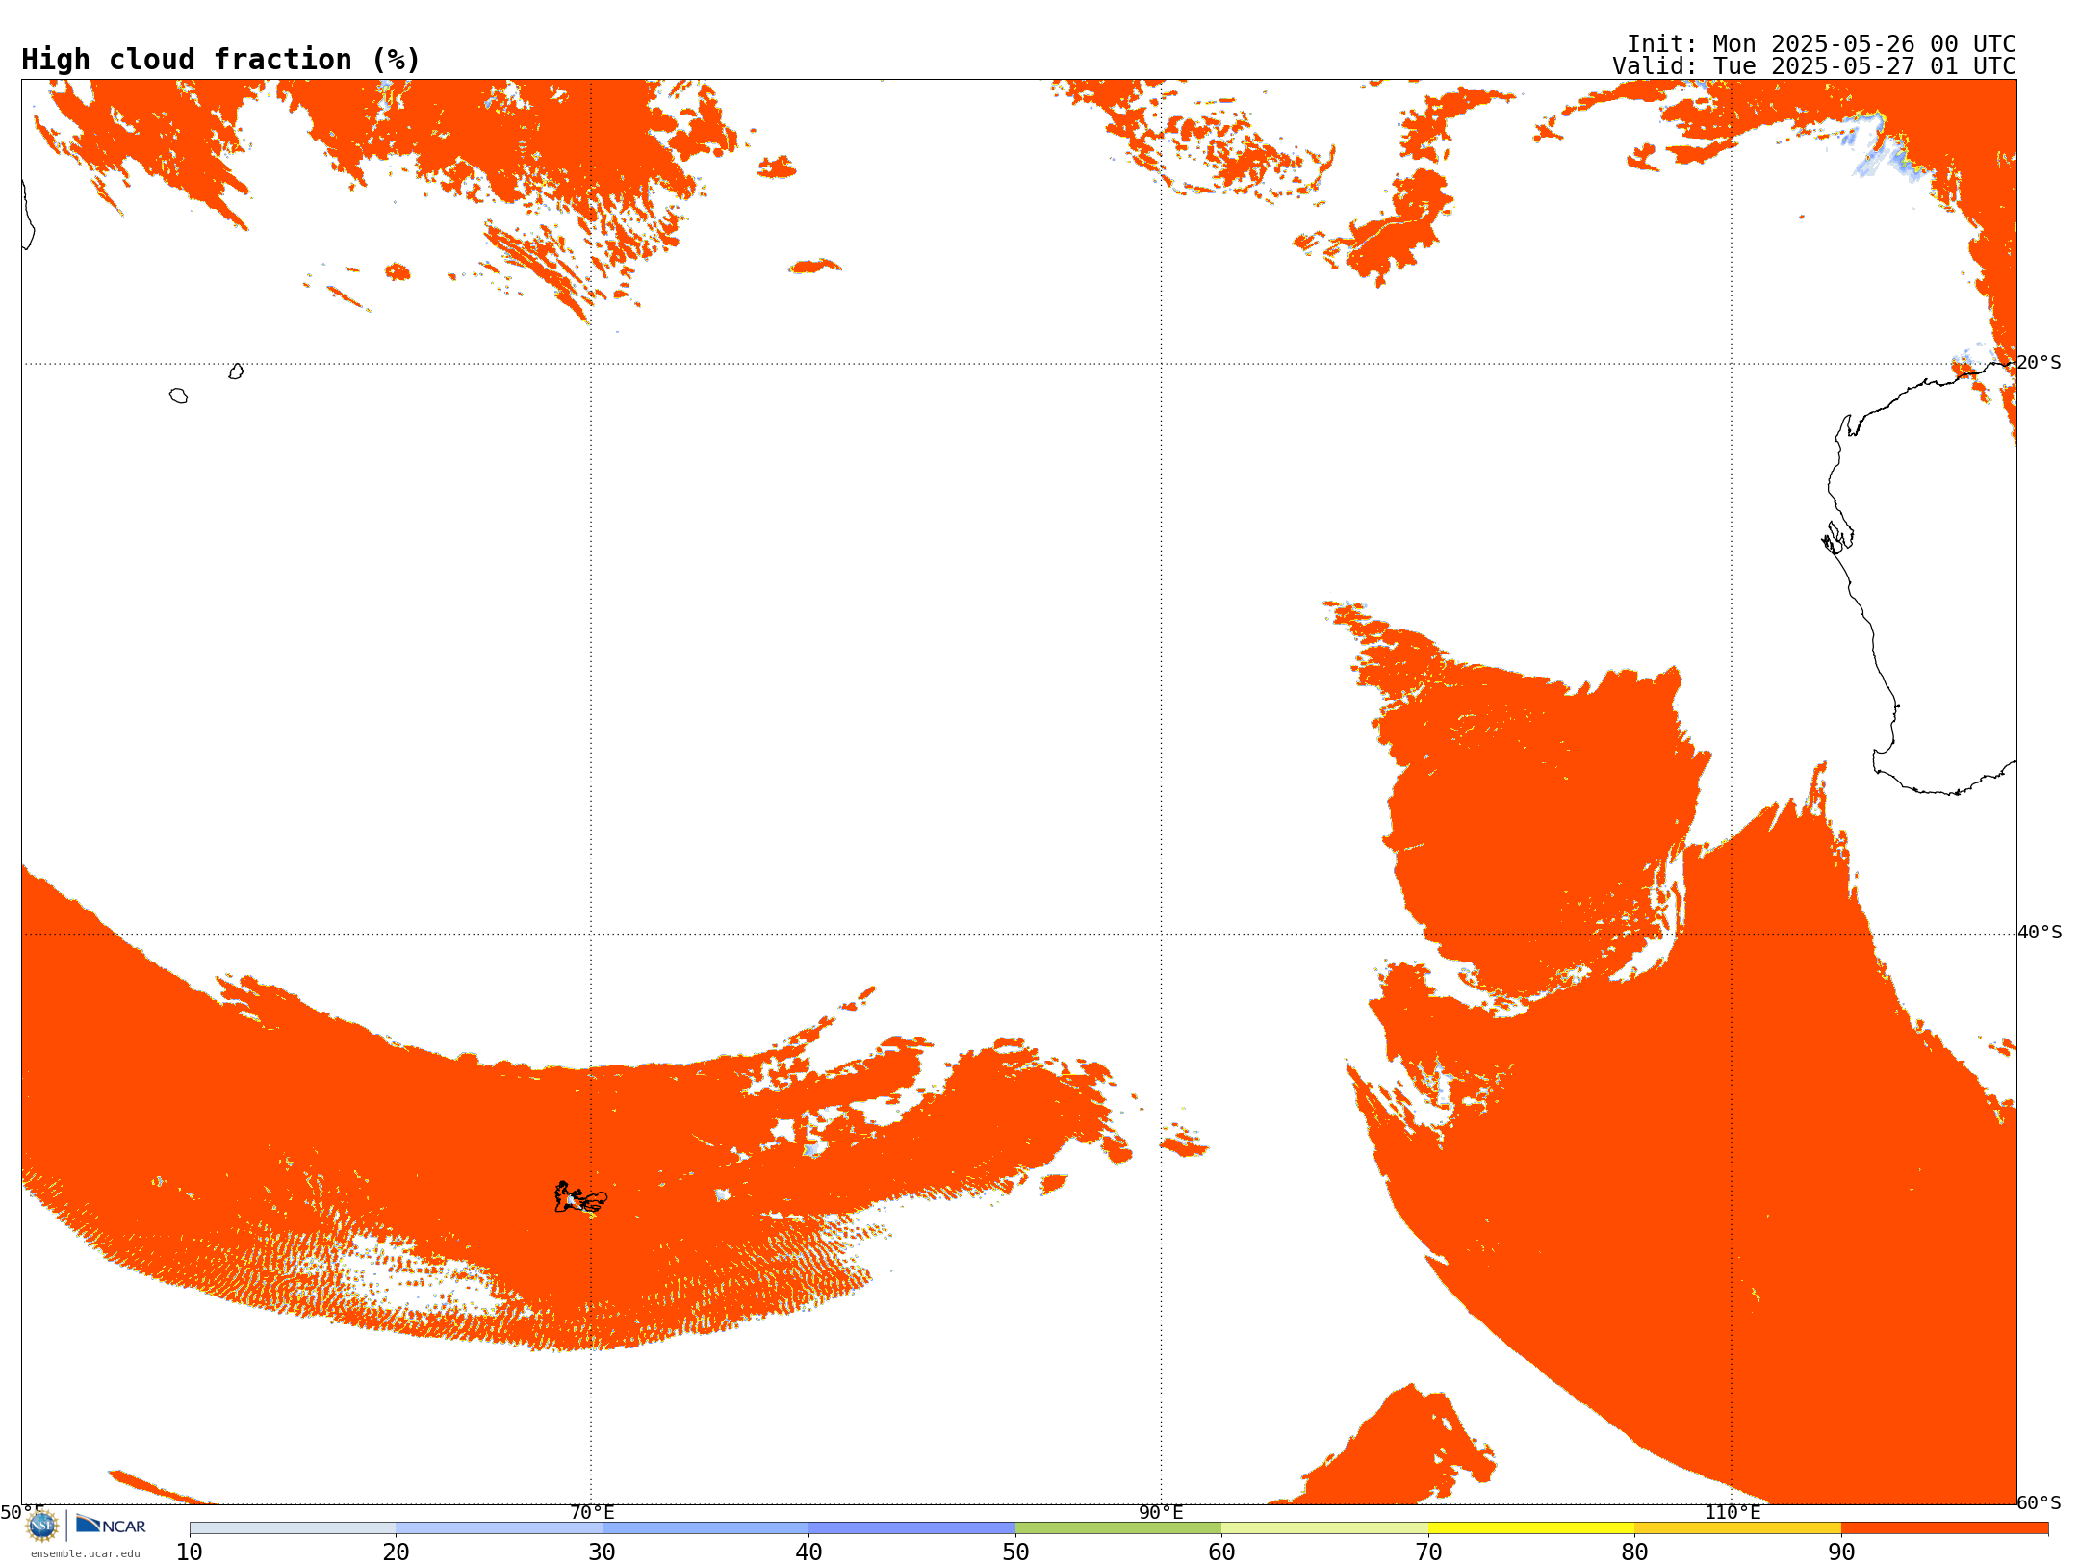Select the 'Init: Mon 2025-05-26 00 UTC' text
Viewport: 2079px width, 1565px height.
click(x=1821, y=44)
